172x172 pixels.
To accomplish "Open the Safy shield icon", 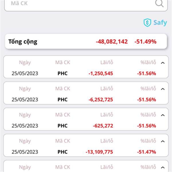I will 147,23.
